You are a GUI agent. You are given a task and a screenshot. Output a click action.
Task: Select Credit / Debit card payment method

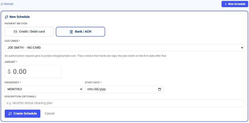[29, 32]
